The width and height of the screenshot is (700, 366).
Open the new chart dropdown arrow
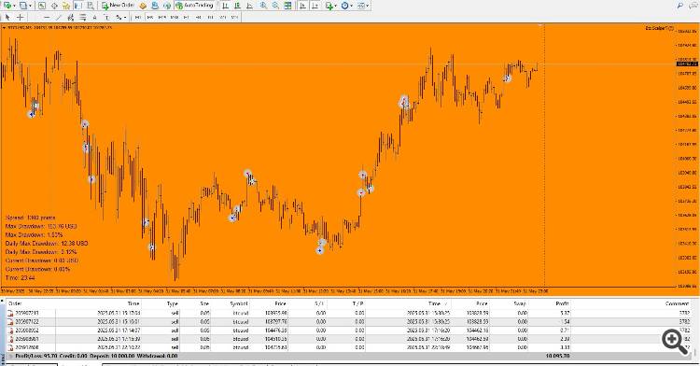tap(14, 7)
